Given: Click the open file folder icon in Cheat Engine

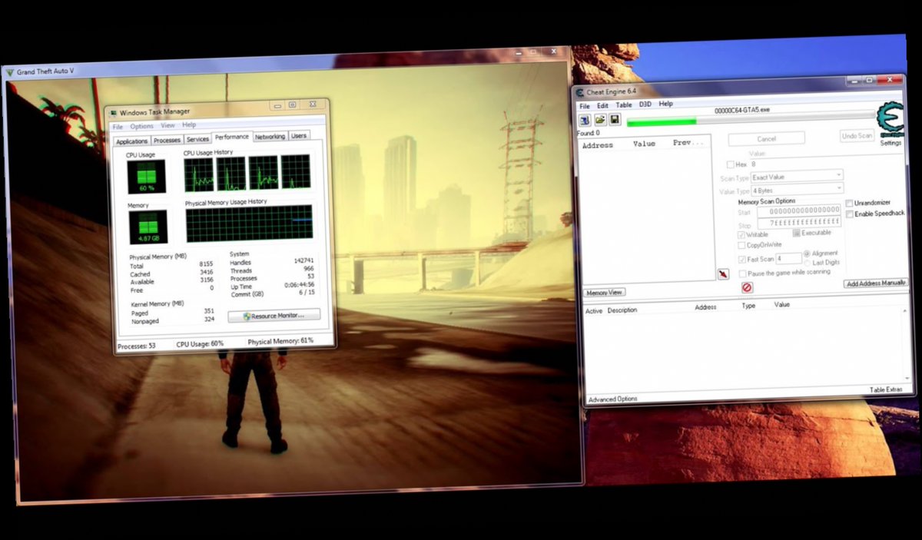Looking at the screenshot, I should tap(600, 120).
